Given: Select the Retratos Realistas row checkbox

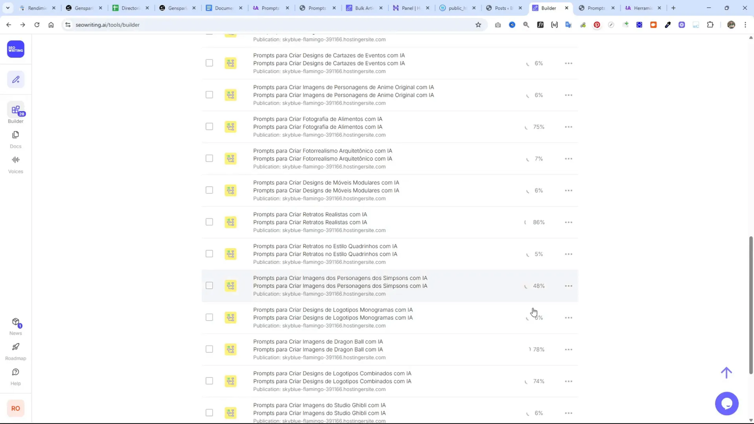Looking at the screenshot, I should click(209, 222).
